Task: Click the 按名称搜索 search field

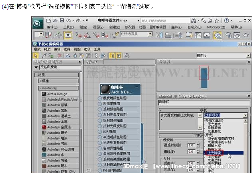Action: point(60,67)
